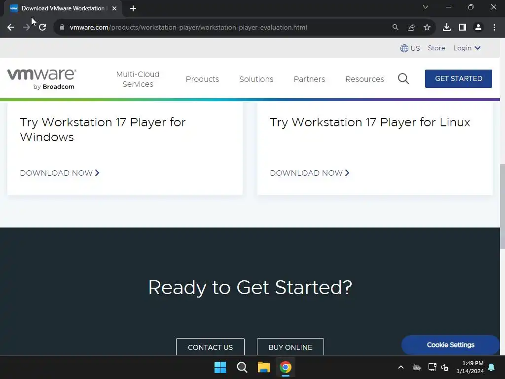Click the GET STARTED button
The image size is (505, 379).
point(459,78)
